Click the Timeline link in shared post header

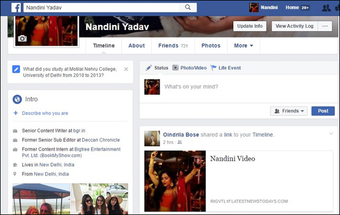pos(263,135)
